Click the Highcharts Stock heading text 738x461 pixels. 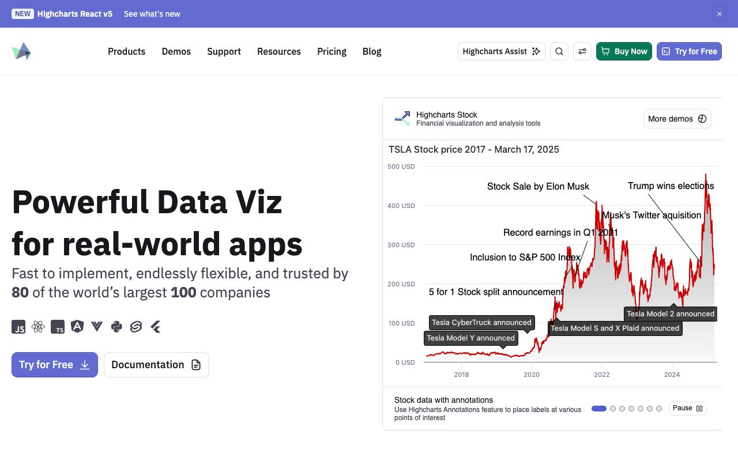447,115
